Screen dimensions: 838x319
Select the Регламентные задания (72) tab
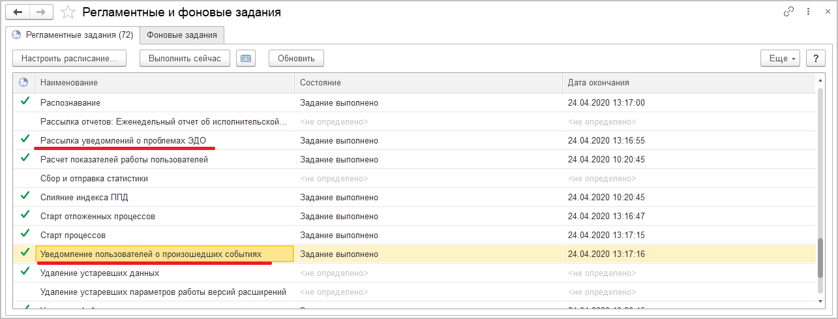(x=72, y=35)
